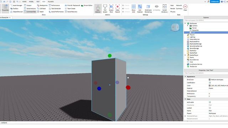Close the Baseplate document tab
Viewport: 228px width, 128px height.
(x=10, y=17)
